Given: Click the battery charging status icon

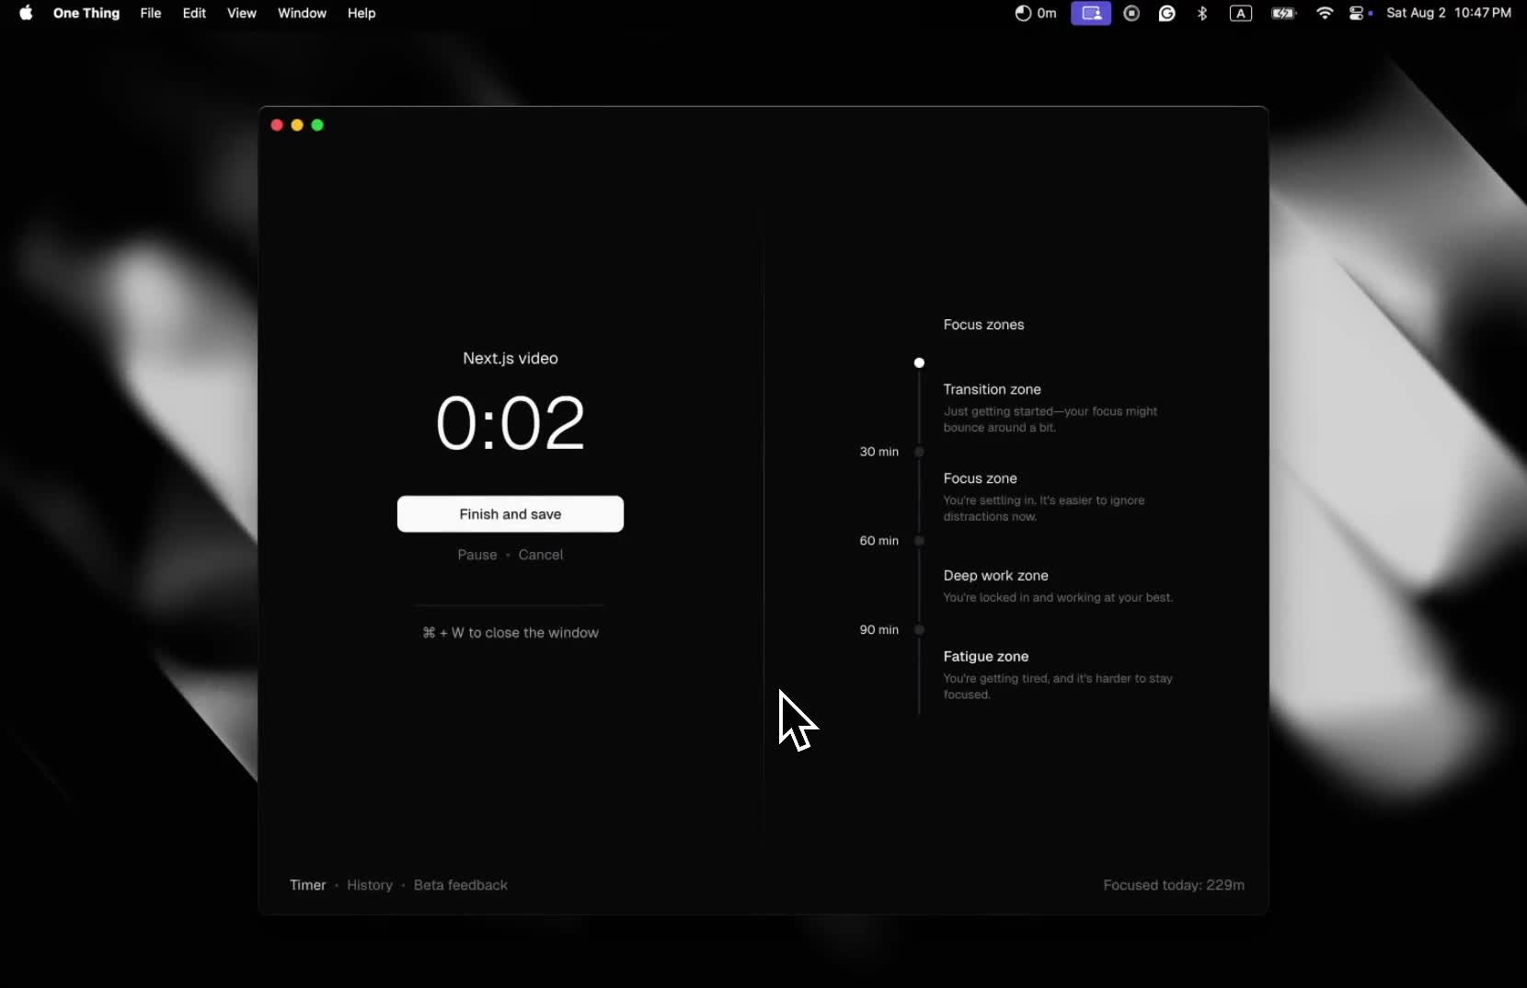Looking at the screenshot, I should (1283, 13).
